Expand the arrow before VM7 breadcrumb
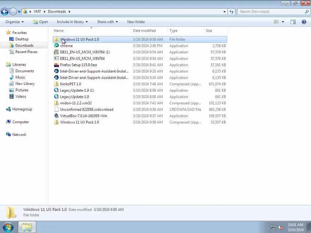The height and width of the screenshot is (233, 311). tap(30, 12)
